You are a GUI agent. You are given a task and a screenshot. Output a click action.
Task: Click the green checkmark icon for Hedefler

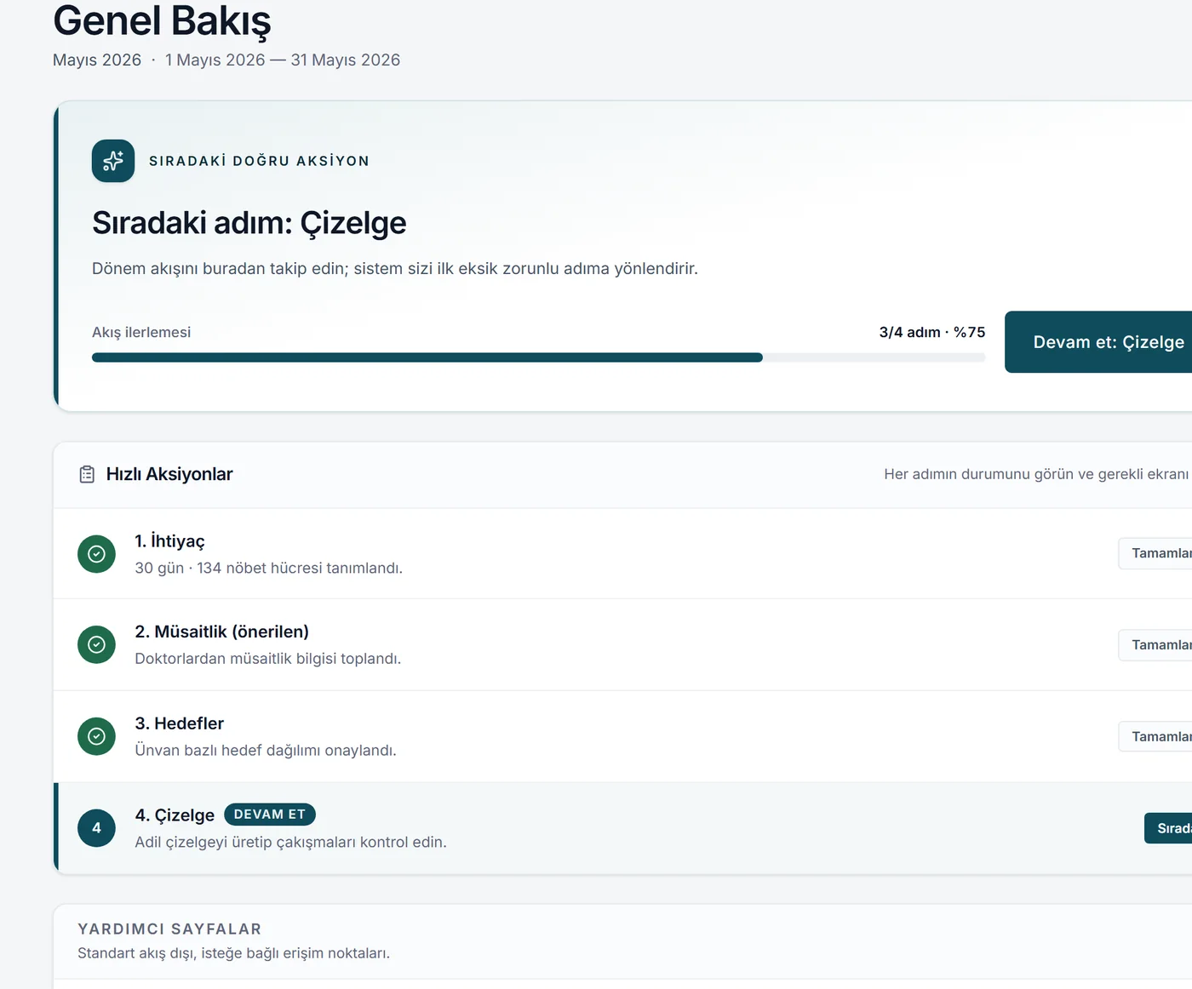coord(96,736)
